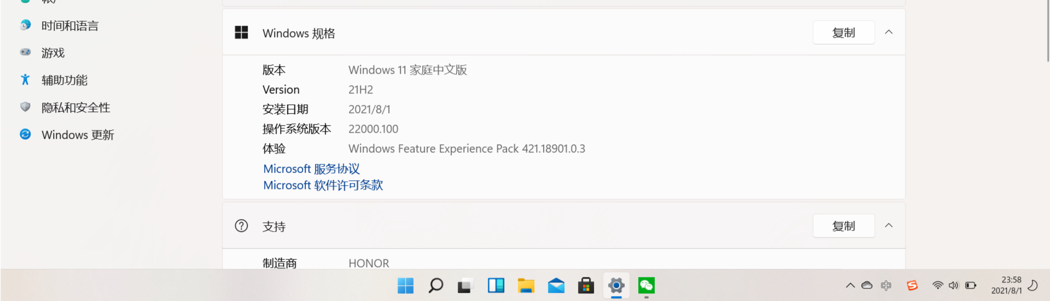Open WeChat from taskbar

646,286
